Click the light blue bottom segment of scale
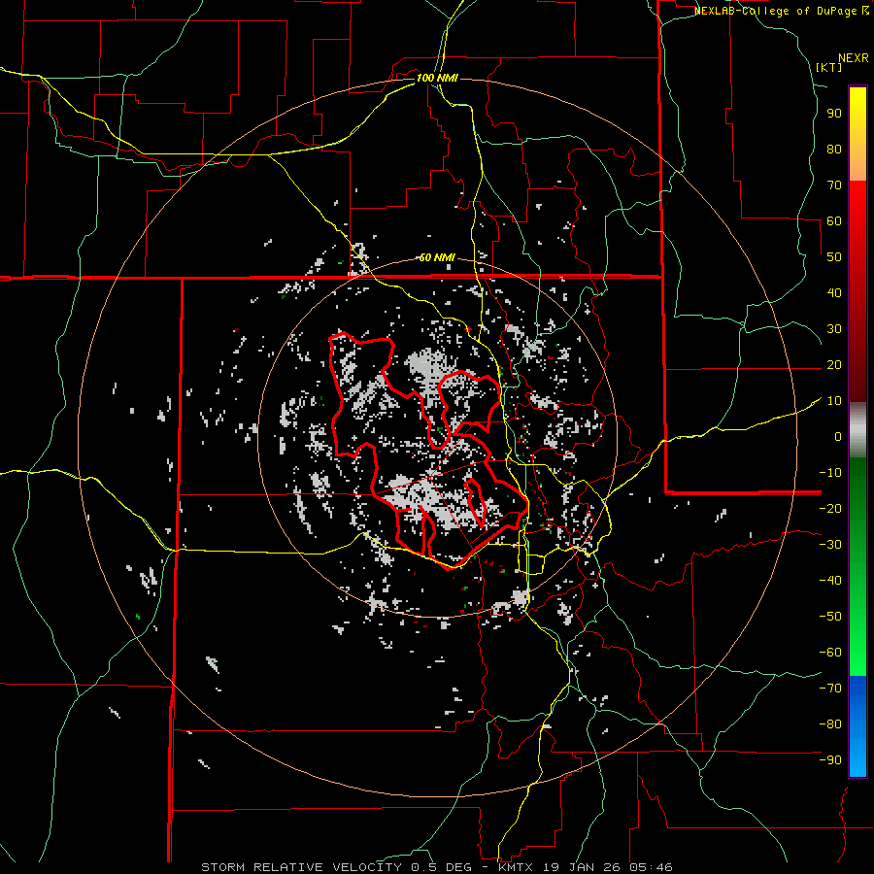 pyautogui.click(x=857, y=764)
